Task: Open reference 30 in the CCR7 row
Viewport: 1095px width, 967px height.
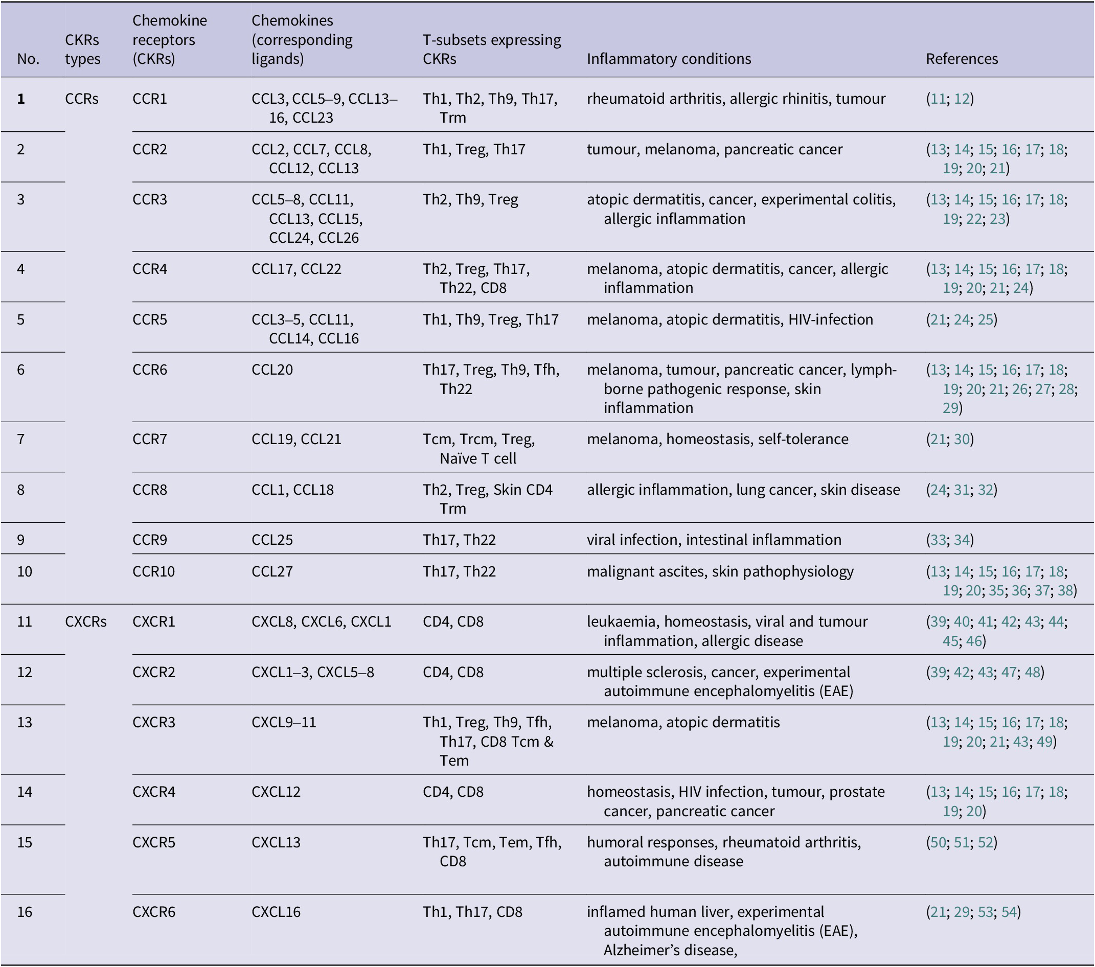Action: [962, 440]
